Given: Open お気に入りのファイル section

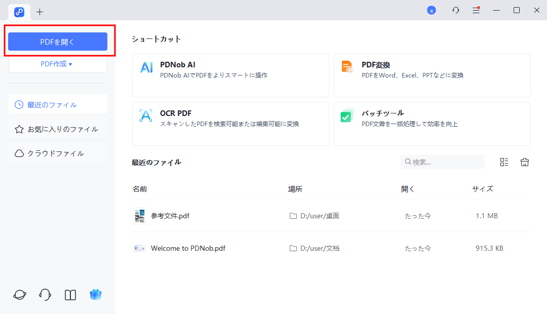Looking at the screenshot, I should point(57,129).
